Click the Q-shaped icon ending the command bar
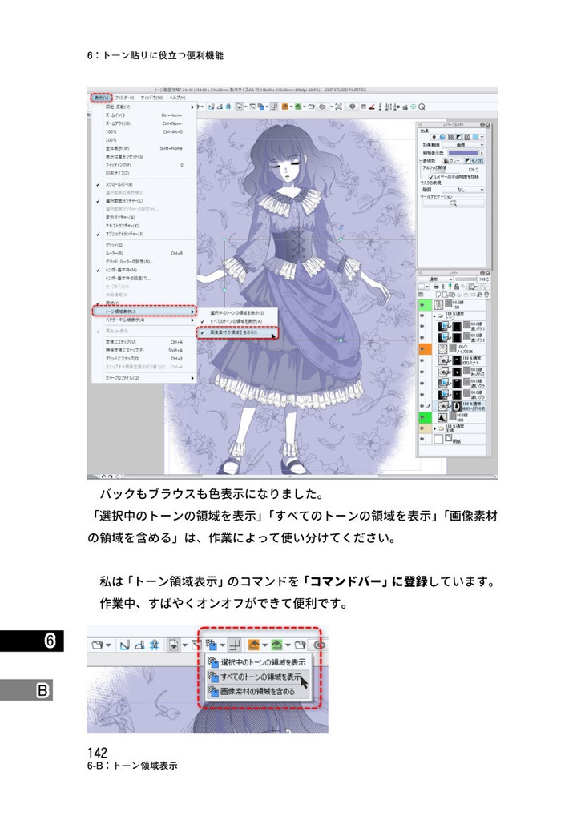The width and height of the screenshot is (585, 820). click(x=422, y=107)
